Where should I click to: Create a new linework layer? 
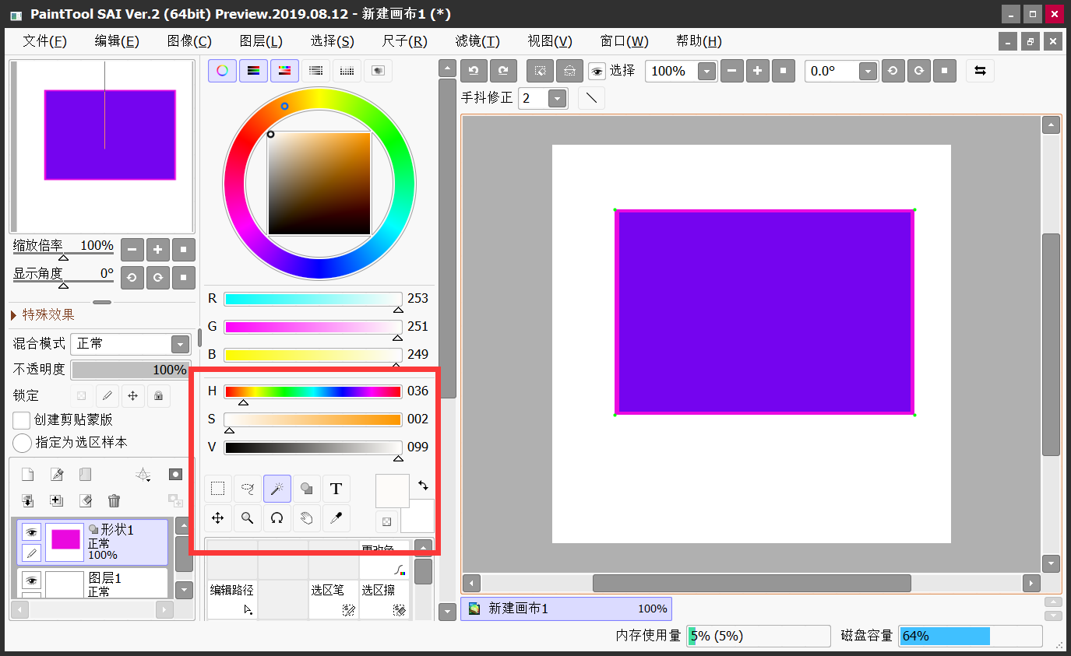[x=56, y=475]
